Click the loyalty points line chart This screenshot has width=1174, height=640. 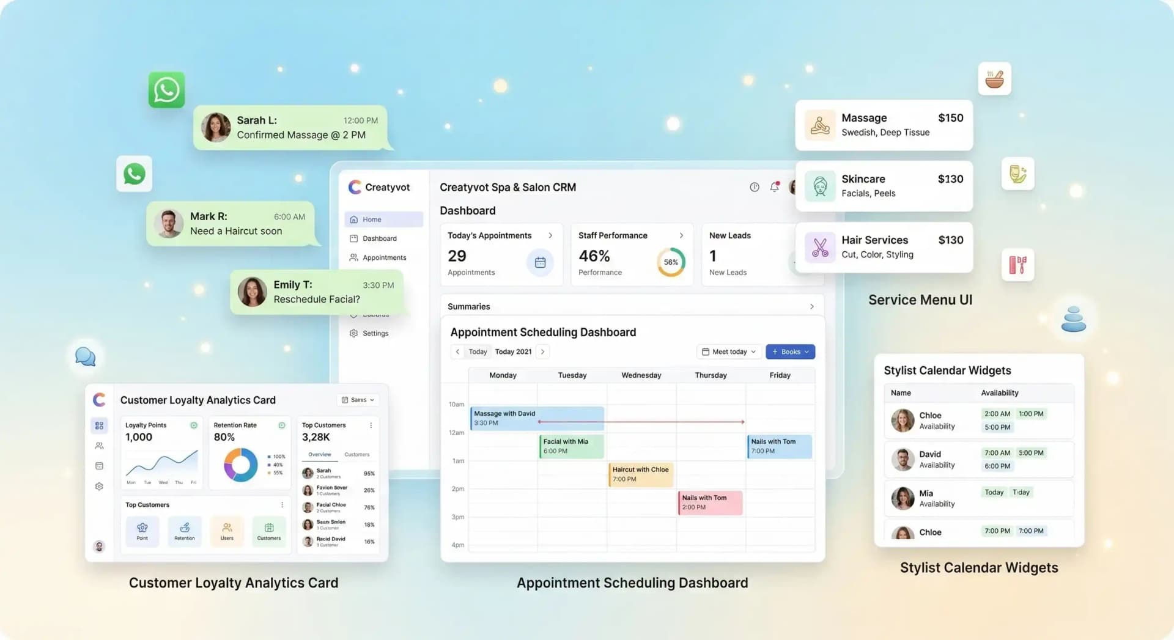[x=161, y=463]
